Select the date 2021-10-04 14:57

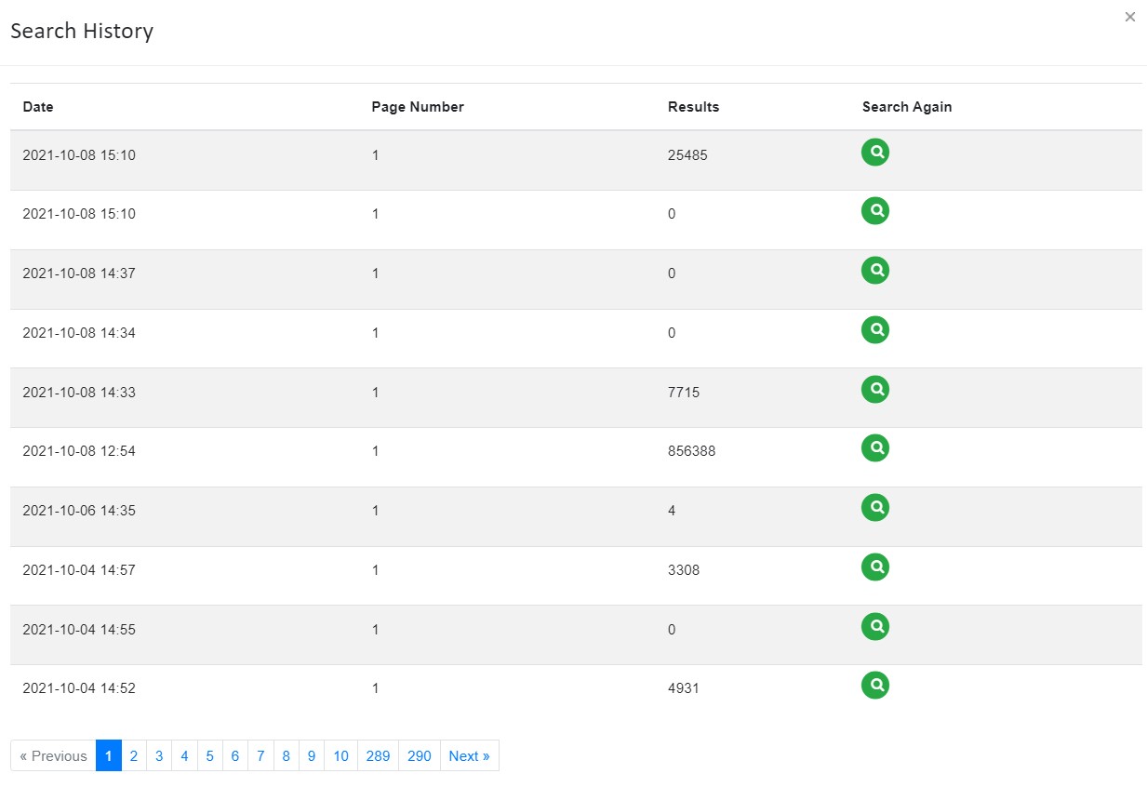[79, 570]
